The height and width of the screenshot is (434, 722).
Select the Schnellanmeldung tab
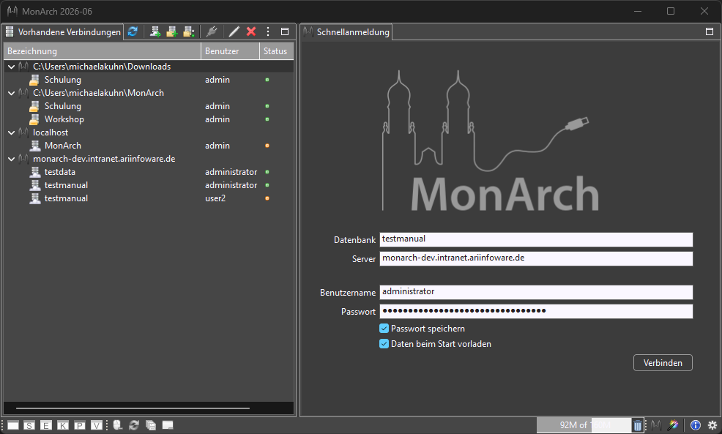pos(347,31)
